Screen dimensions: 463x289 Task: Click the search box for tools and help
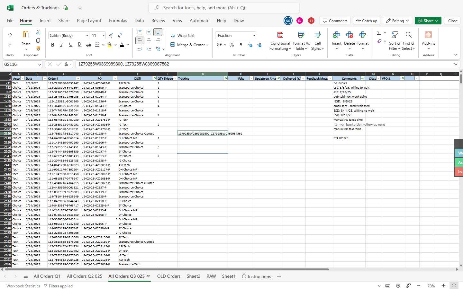pos(224,8)
